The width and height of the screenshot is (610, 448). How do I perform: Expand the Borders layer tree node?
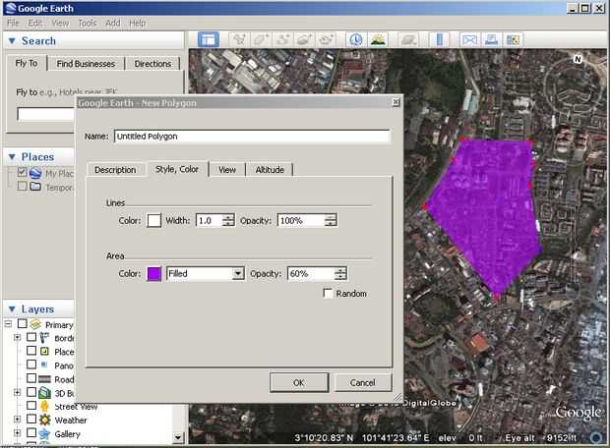[x=17, y=337]
